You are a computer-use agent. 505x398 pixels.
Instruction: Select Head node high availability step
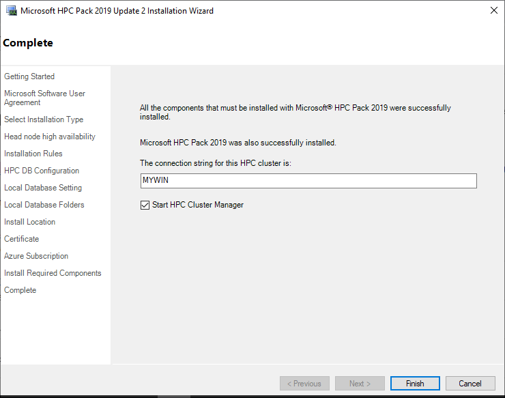click(x=50, y=137)
